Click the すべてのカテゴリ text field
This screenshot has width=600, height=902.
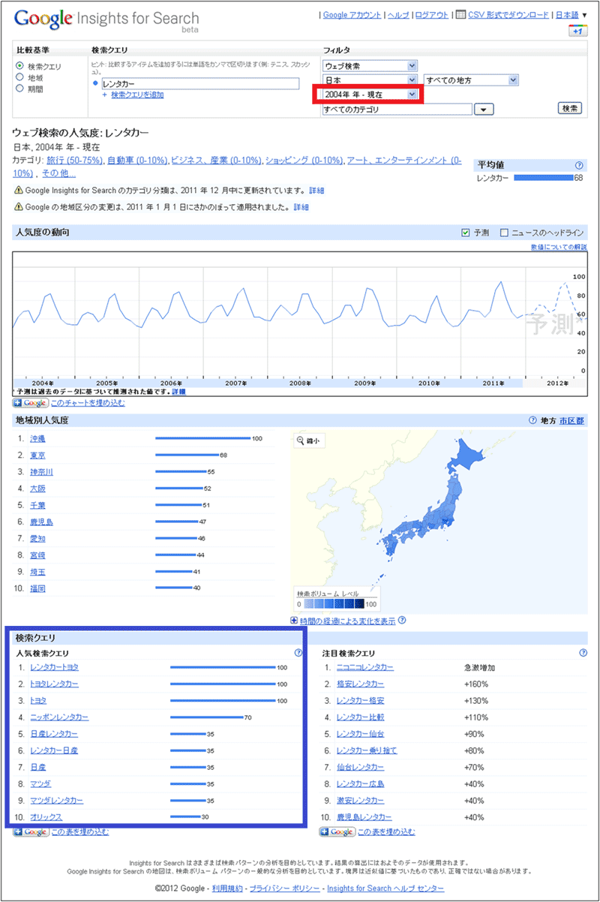click(x=397, y=110)
